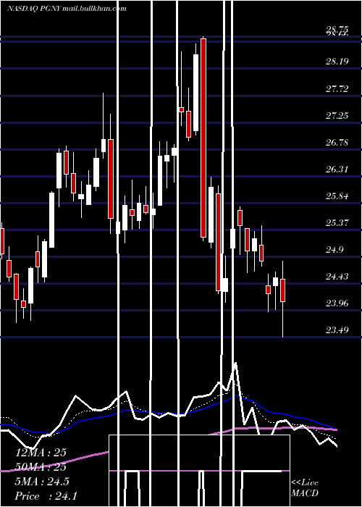Click the NASDAQ PGNY mail.bullkhan.com title text
This screenshot has height=507, width=362.
67,9
